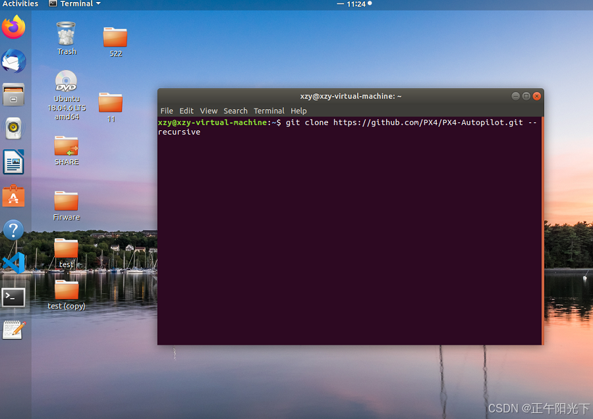Open the Search menu in terminal
The width and height of the screenshot is (593, 419).
[235, 111]
